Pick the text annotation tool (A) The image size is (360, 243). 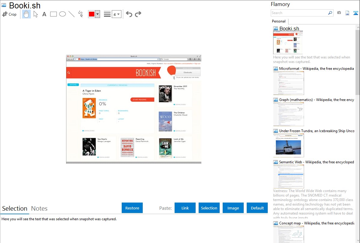click(44, 14)
